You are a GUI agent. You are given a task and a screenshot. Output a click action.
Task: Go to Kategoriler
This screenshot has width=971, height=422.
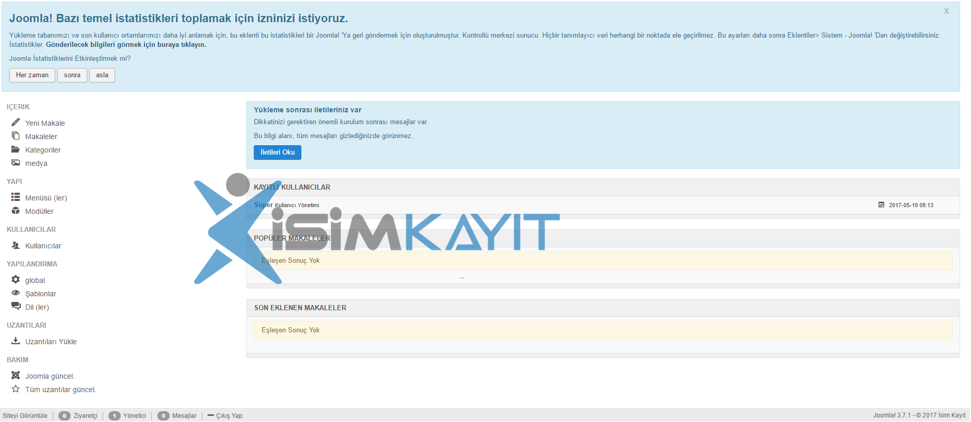(43, 150)
